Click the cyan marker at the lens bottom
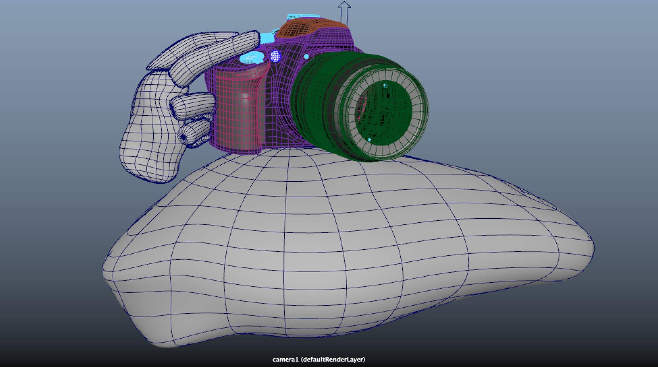 point(369,140)
